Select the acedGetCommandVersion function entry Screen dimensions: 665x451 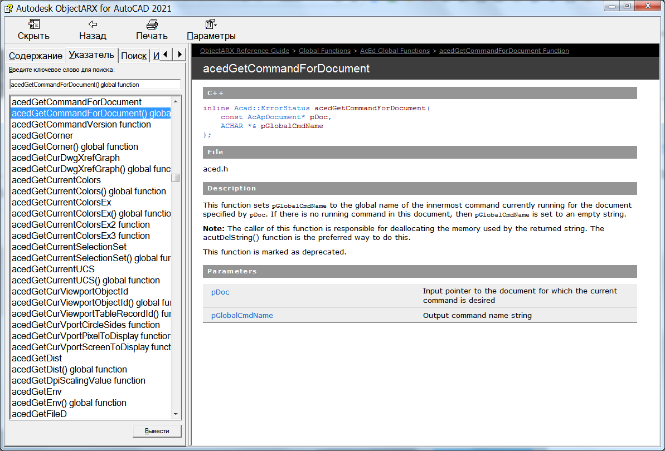point(91,125)
